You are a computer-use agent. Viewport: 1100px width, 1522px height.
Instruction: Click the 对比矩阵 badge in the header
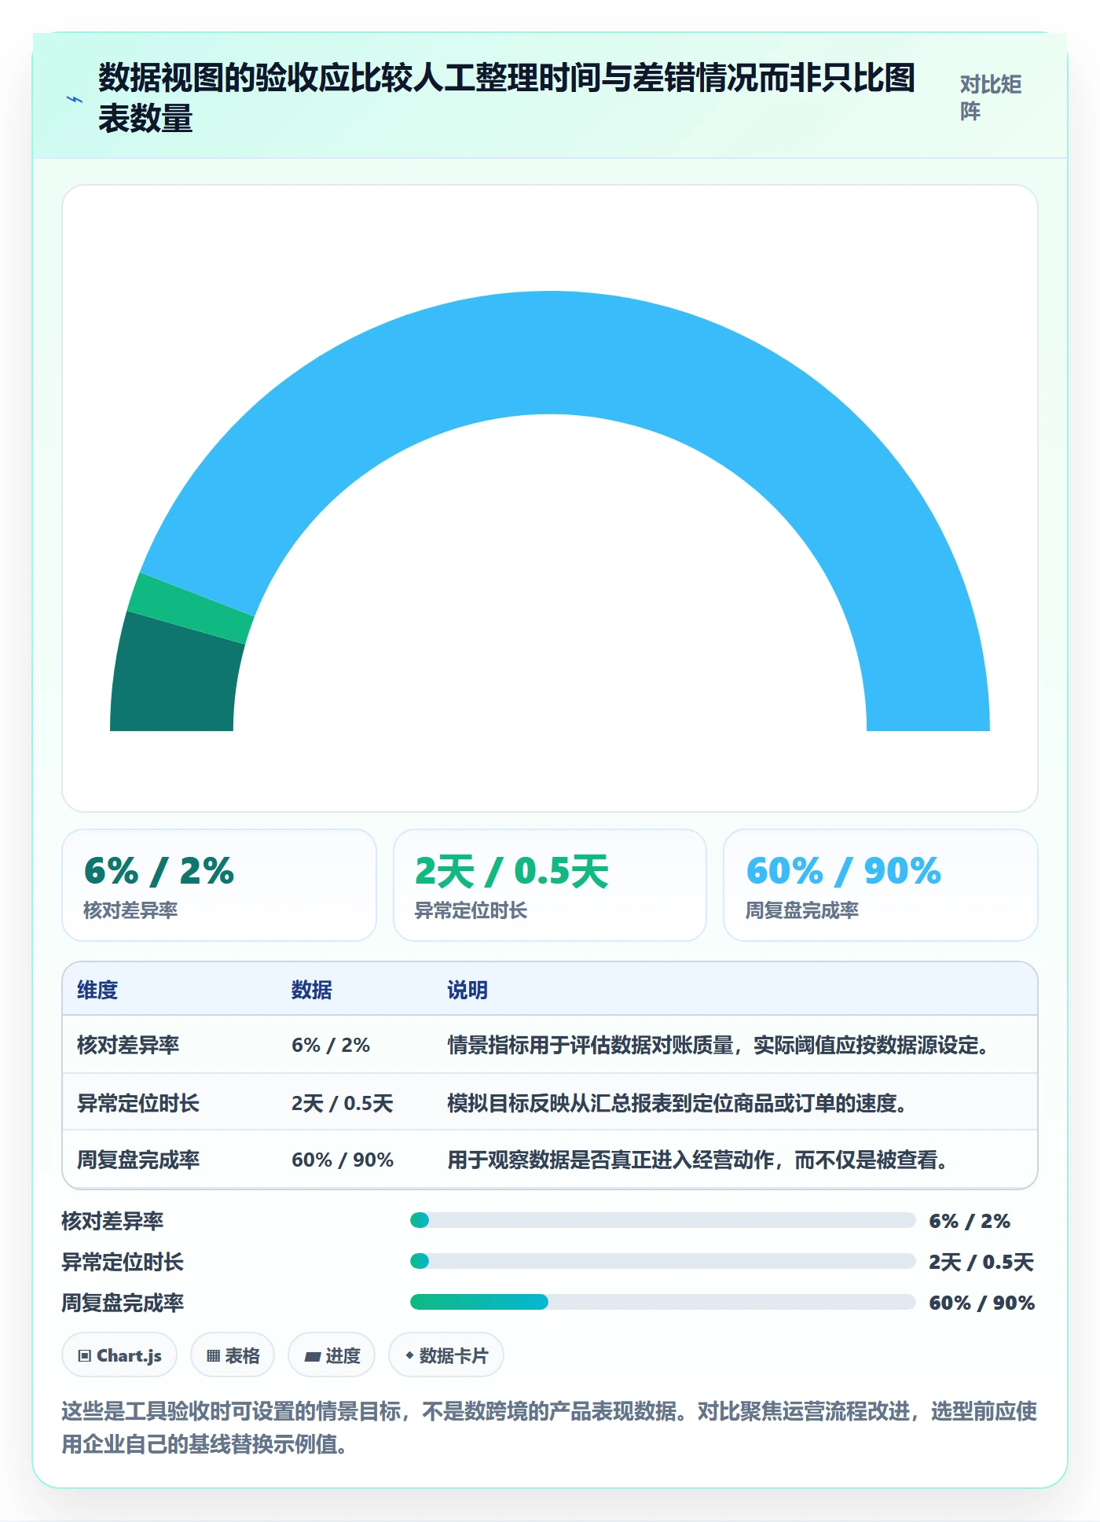pyautogui.click(x=990, y=98)
